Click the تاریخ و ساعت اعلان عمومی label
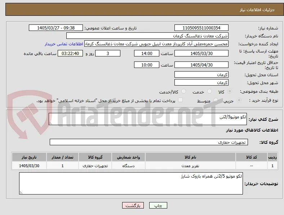Viewport: 284px width, 215px height. [x=111, y=28]
